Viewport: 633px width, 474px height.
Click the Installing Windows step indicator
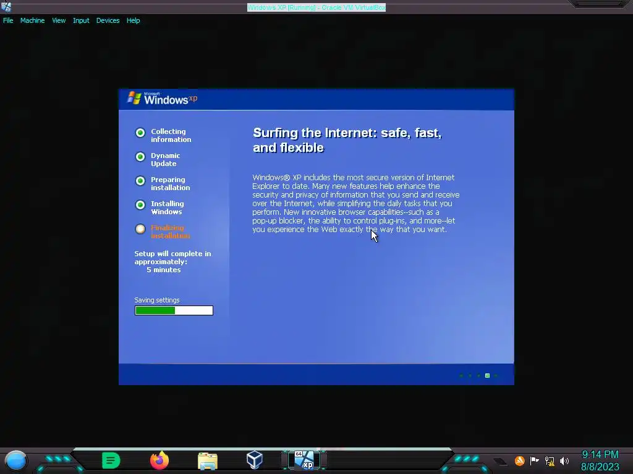tap(140, 205)
